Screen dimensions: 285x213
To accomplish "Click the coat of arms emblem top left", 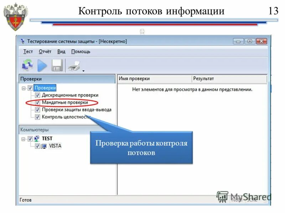I will click(x=15, y=14).
